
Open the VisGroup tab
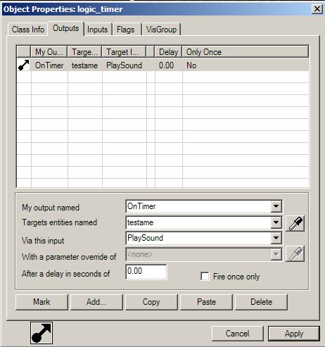point(161,30)
